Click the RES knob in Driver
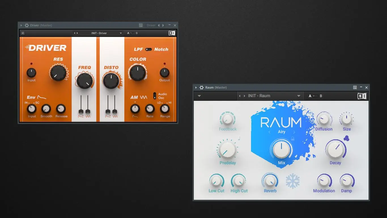The height and width of the screenshot is (218, 387). pyautogui.click(x=58, y=73)
